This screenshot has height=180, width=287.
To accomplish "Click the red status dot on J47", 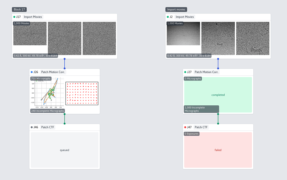I will click(185, 127).
